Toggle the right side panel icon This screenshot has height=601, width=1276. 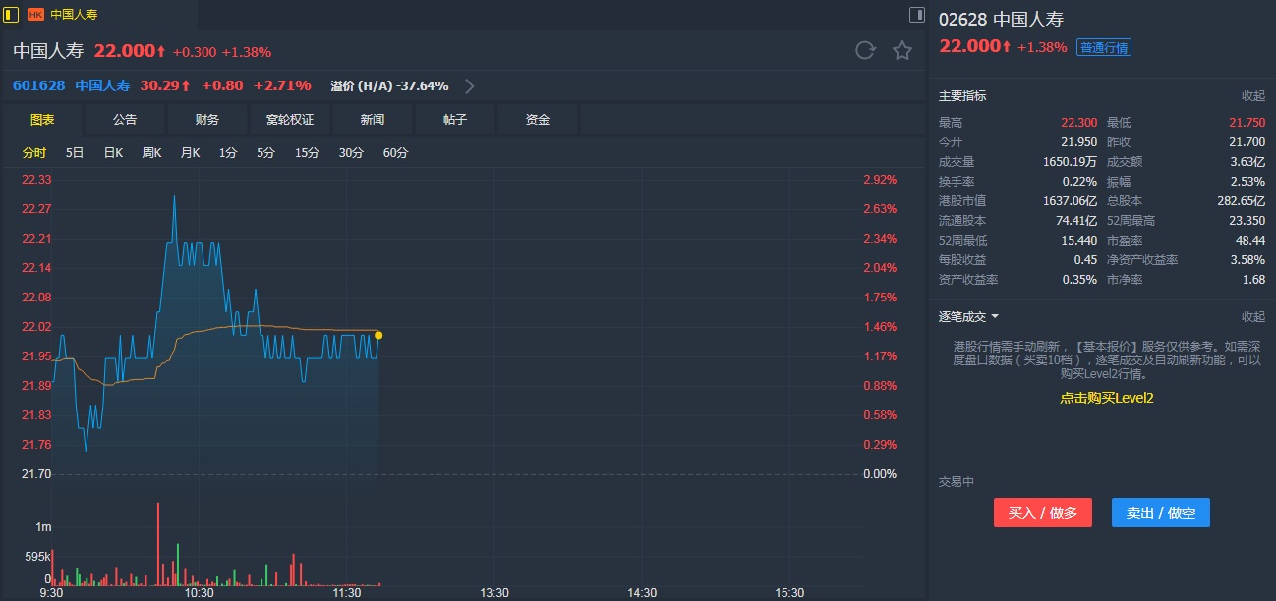tap(916, 15)
